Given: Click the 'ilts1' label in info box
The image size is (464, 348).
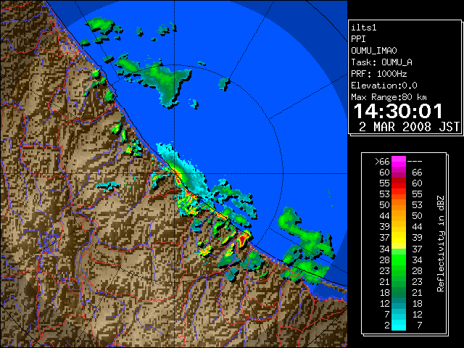Looking at the screenshot, I should 364,28.
